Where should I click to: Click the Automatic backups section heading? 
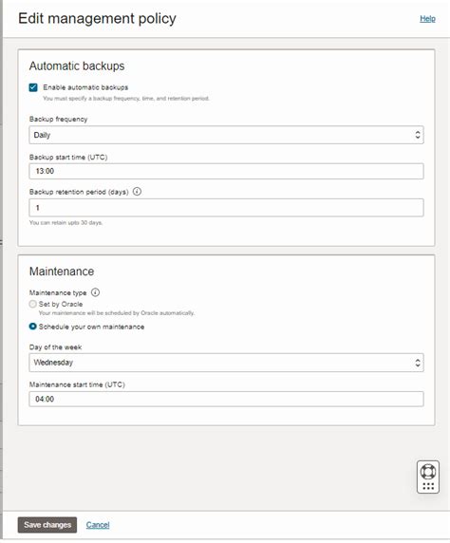point(77,66)
